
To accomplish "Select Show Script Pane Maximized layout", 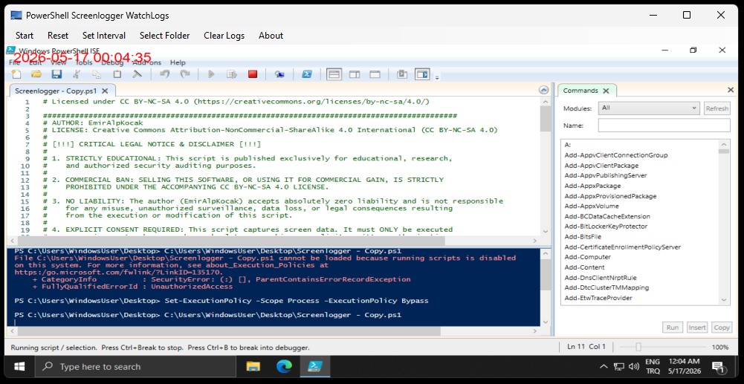I will pos(375,74).
